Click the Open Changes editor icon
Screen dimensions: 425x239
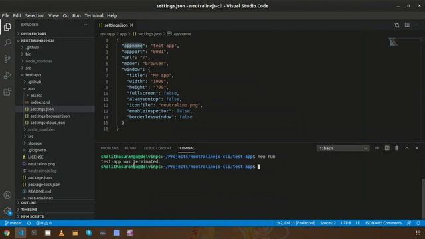(397, 25)
